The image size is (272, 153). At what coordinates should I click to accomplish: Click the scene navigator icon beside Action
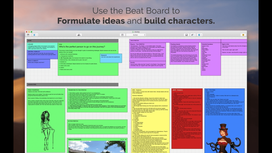122,35
